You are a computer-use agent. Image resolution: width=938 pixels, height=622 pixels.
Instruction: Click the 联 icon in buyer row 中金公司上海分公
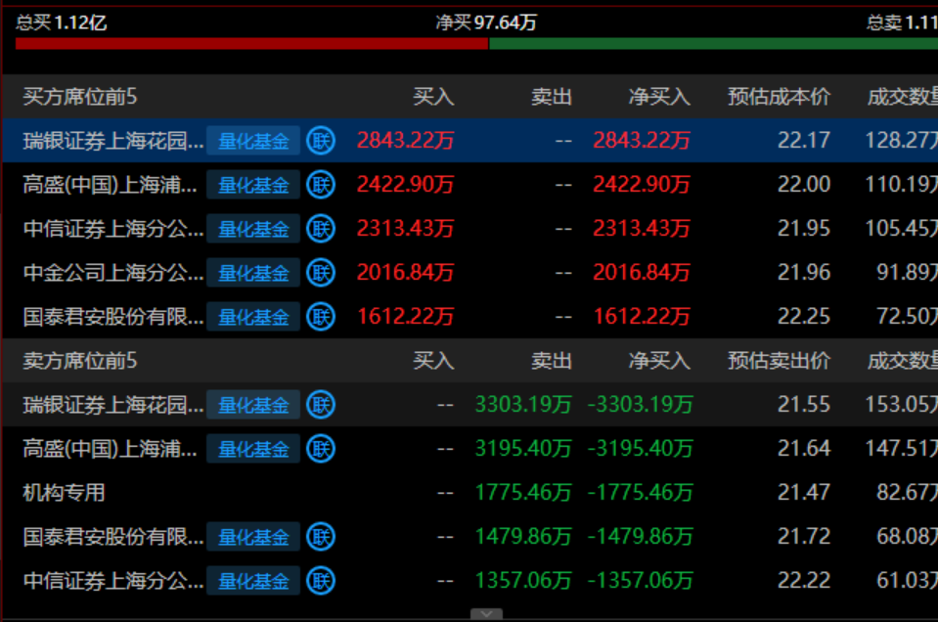[321, 273]
